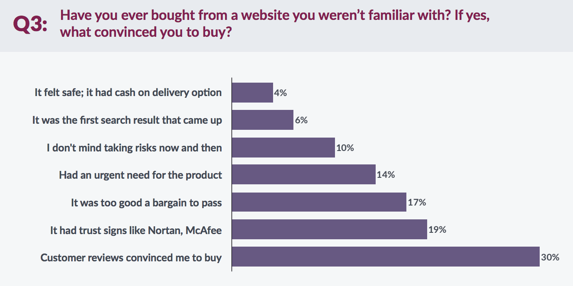
Task: Click the Q3 question number label
Action: pos(30,24)
